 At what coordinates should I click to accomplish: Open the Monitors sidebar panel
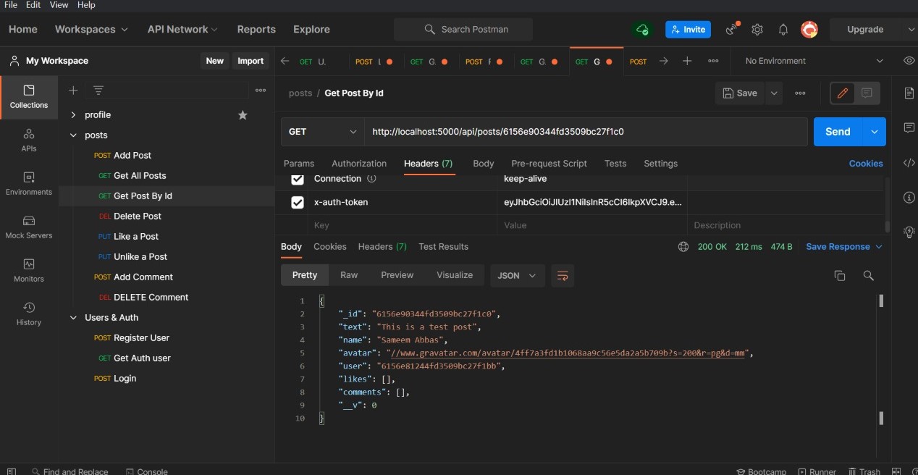(x=29, y=271)
